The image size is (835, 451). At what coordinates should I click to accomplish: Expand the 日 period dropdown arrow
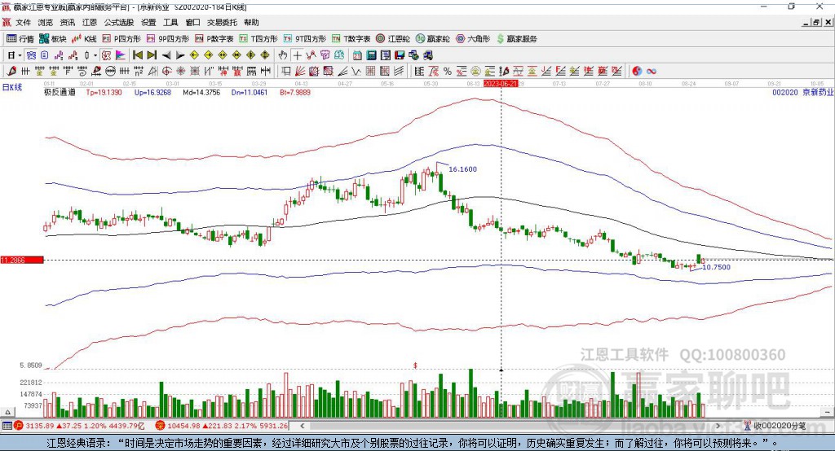click(20, 55)
